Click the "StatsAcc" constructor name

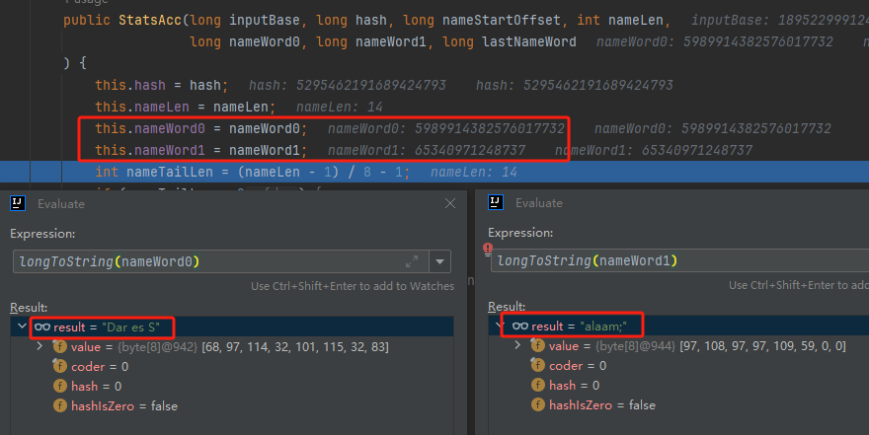[x=150, y=21]
